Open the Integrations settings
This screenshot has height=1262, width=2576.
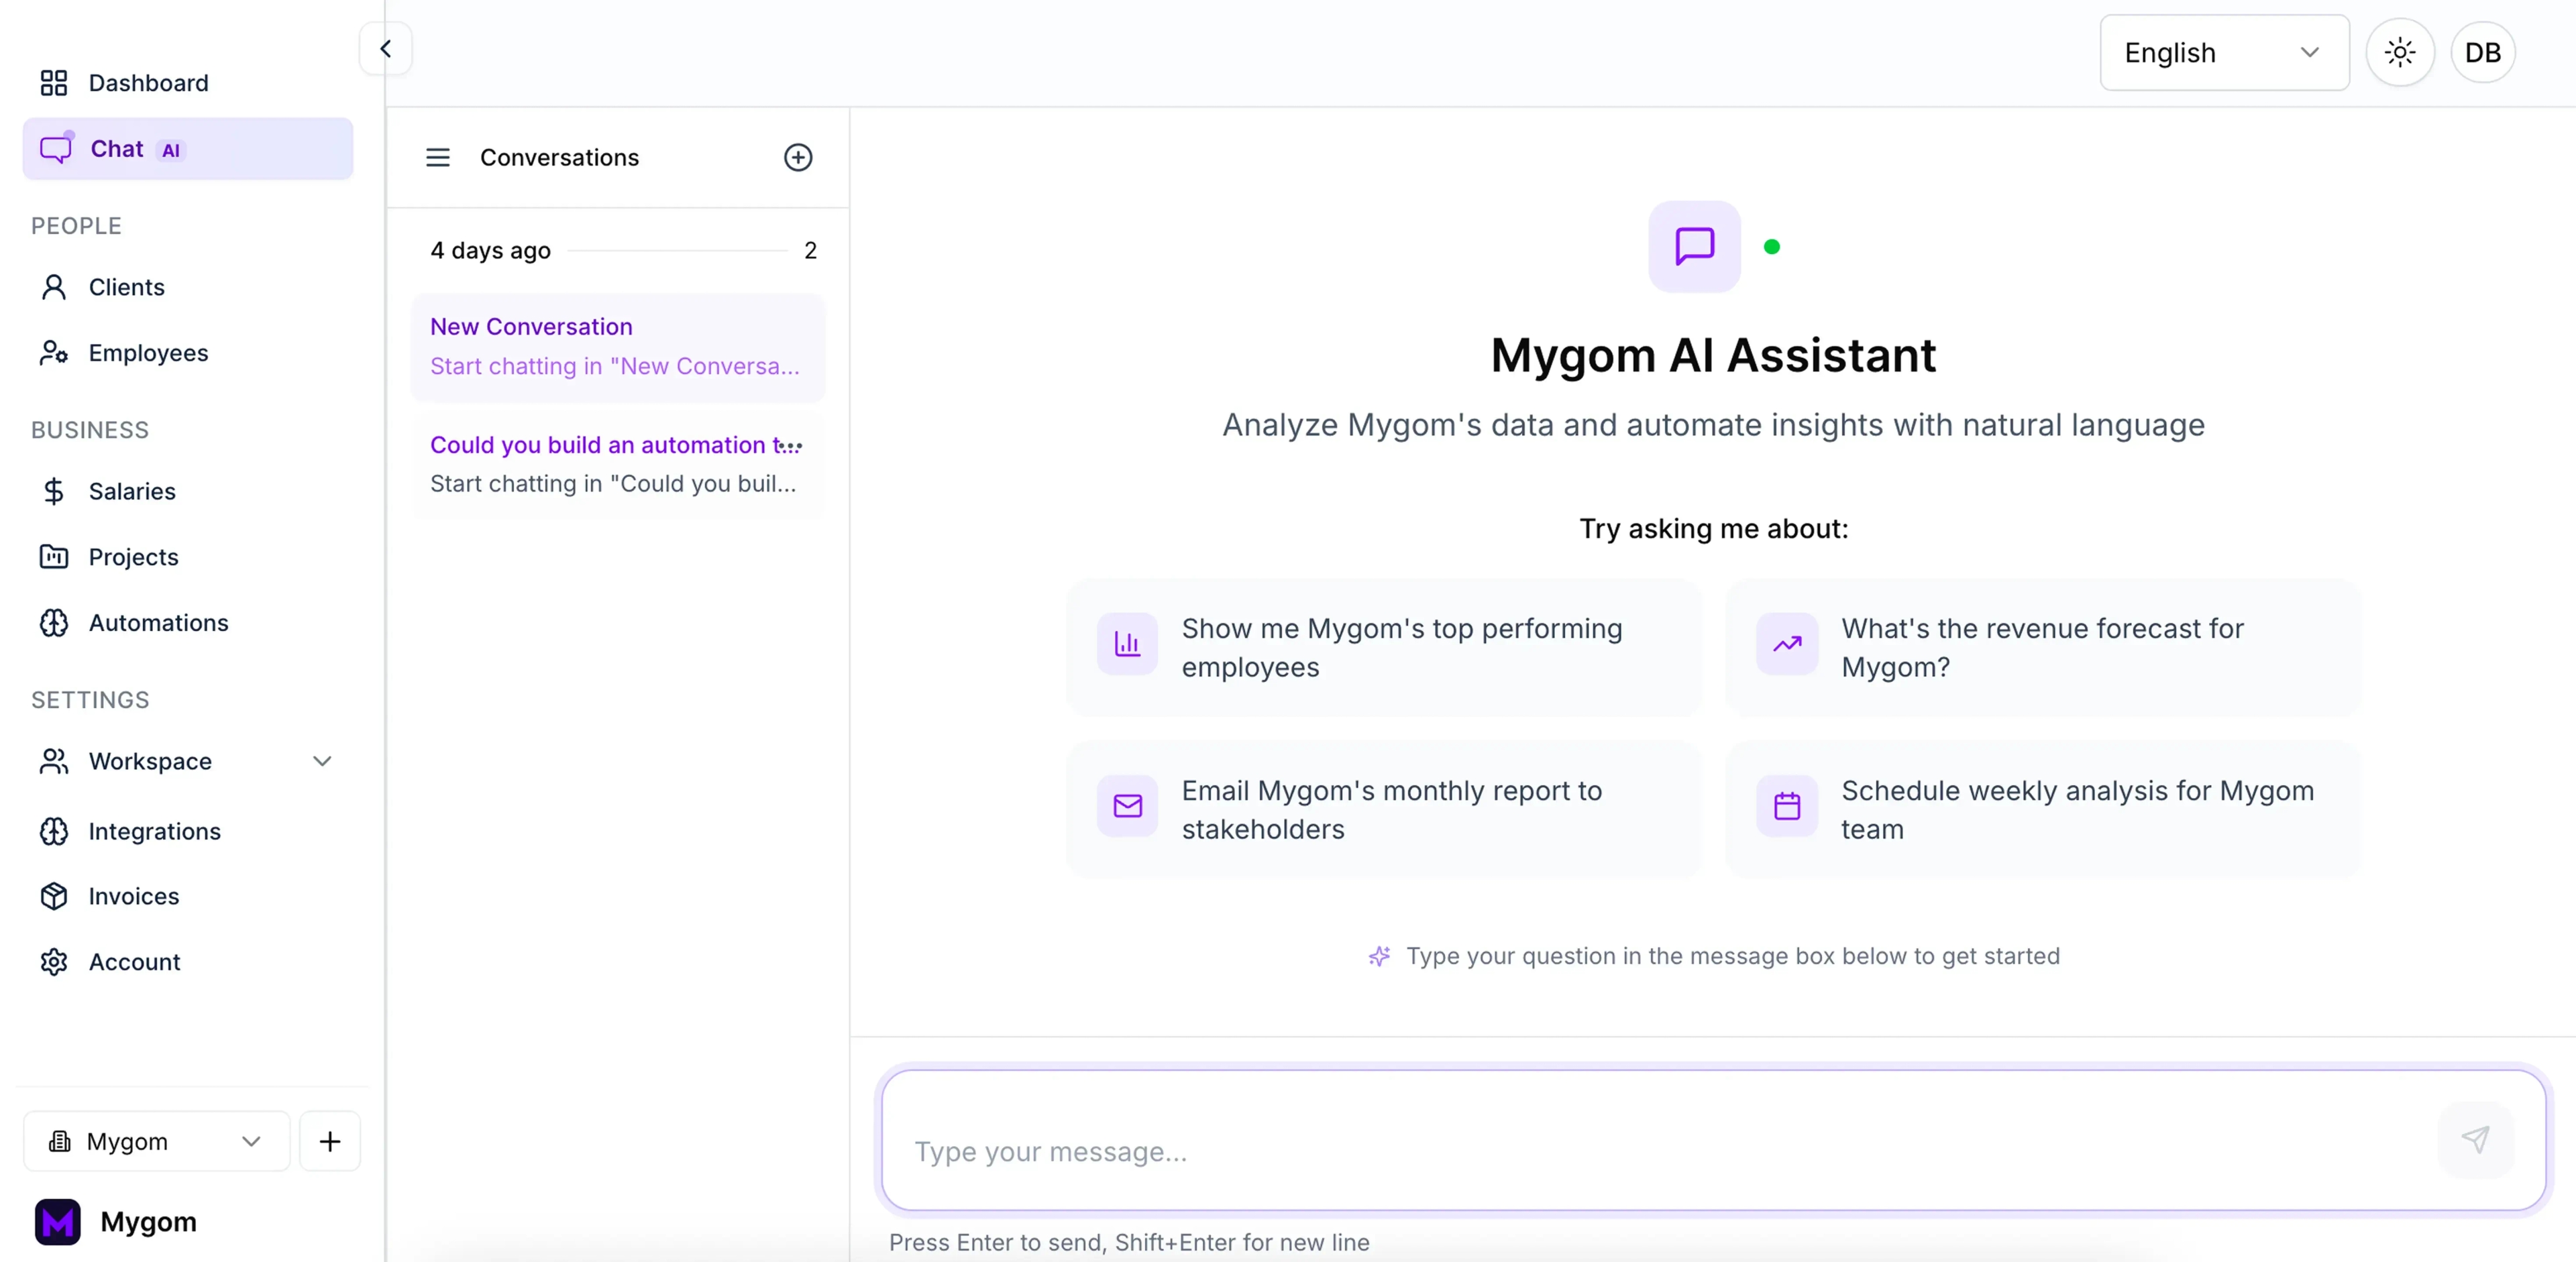[155, 831]
